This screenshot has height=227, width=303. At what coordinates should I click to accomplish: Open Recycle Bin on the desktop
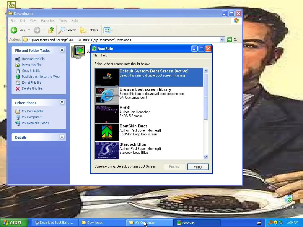288,202
